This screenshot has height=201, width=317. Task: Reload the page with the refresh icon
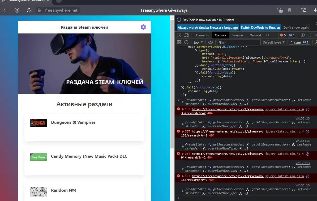coord(29,10)
